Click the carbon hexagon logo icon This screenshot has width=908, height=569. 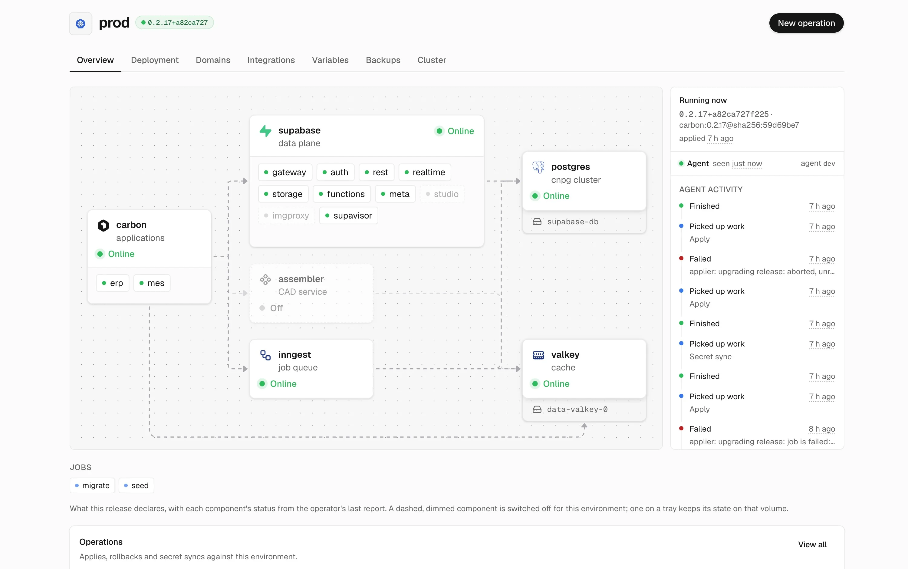coord(103,225)
